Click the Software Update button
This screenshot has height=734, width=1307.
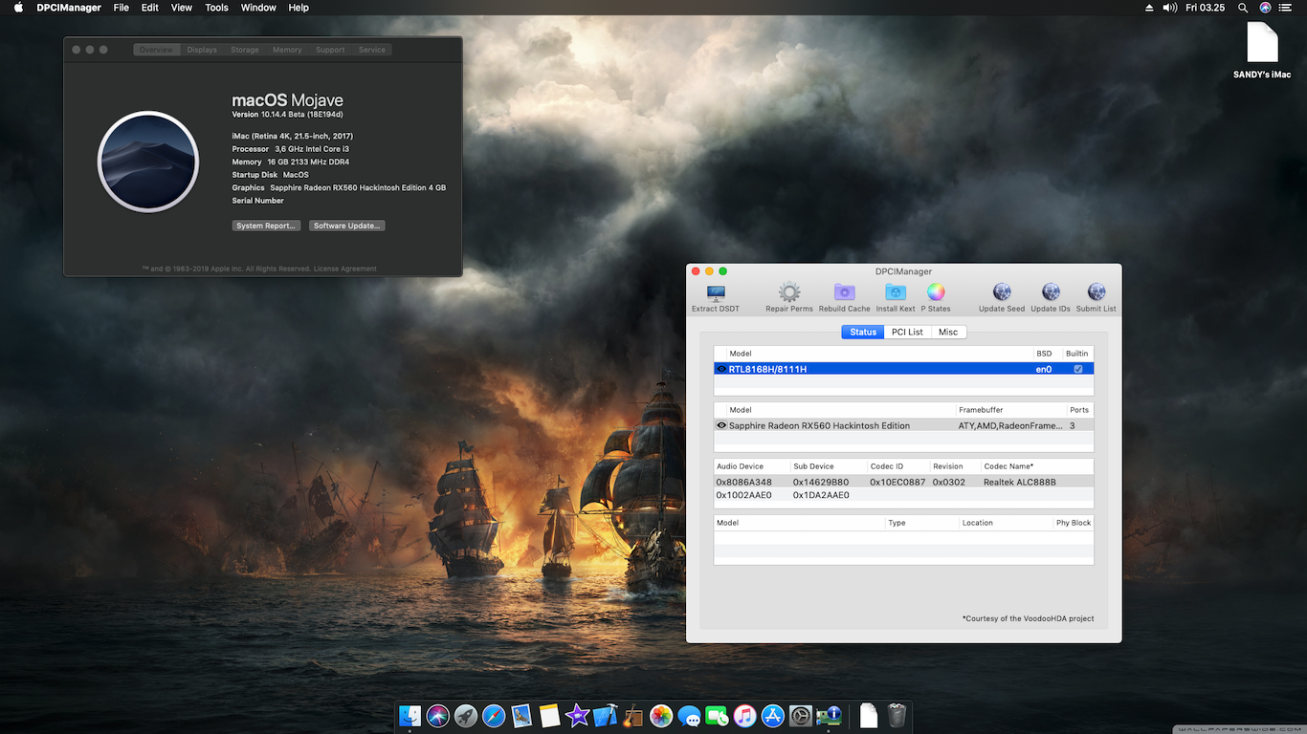(347, 226)
